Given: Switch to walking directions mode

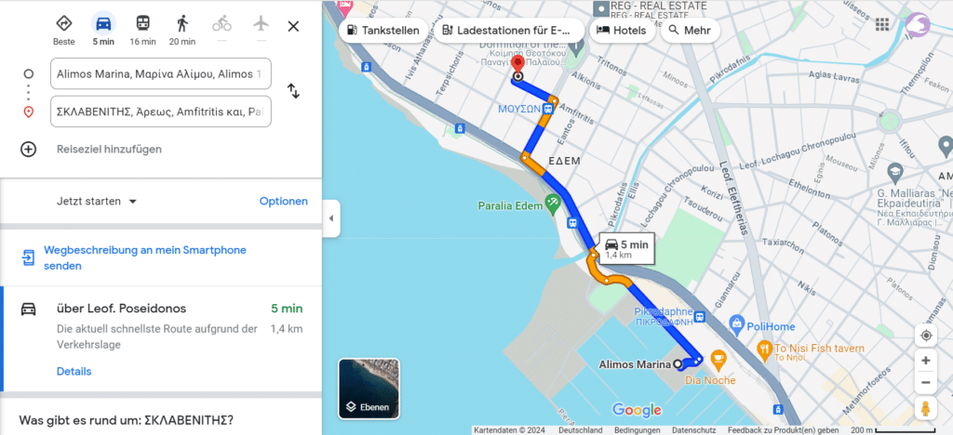Looking at the screenshot, I should point(182,23).
